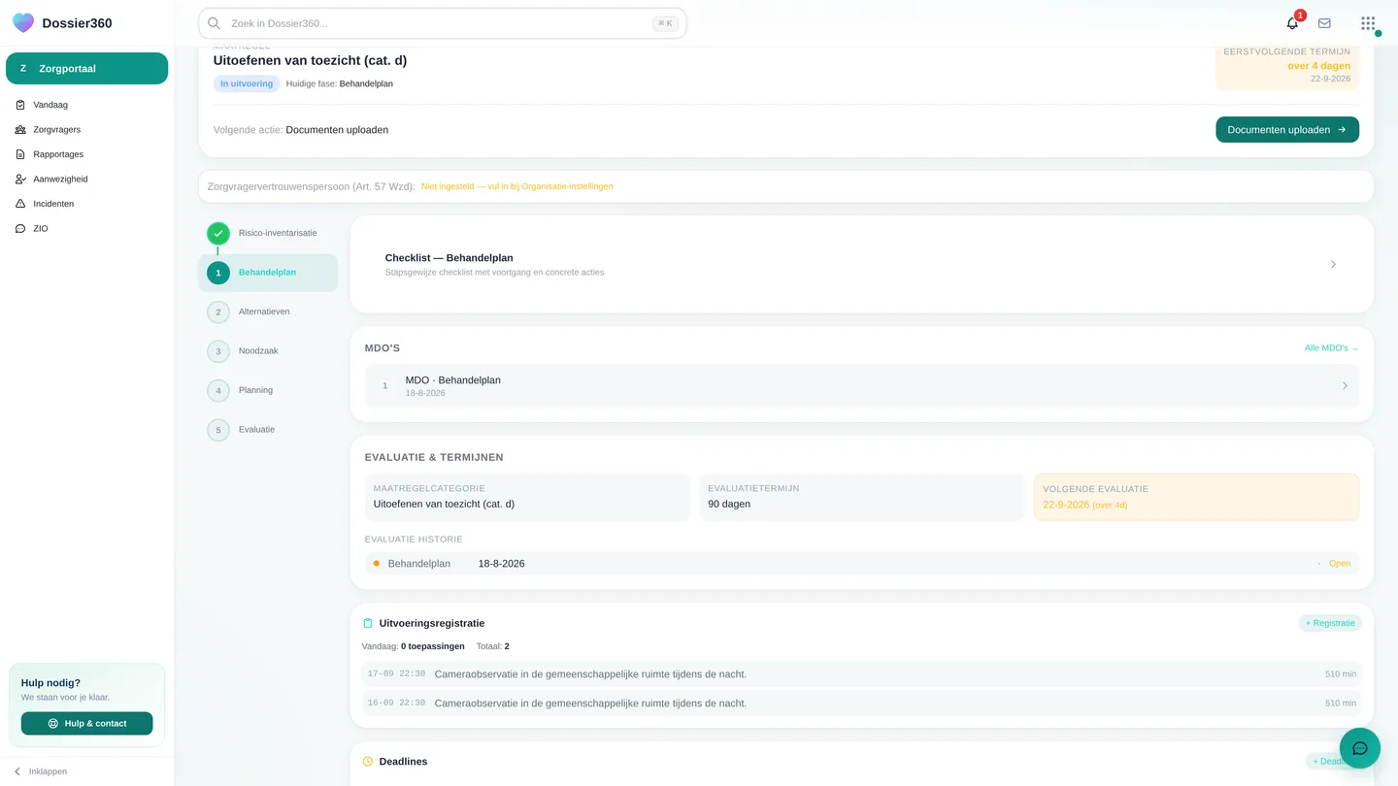Select the Zorgportaal workspace
Screen dimensions: 1398x786
(x=87, y=69)
